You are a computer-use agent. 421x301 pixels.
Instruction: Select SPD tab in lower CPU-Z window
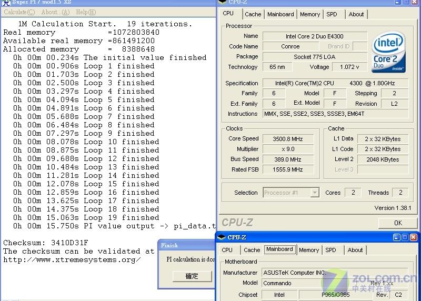[x=330, y=250]
